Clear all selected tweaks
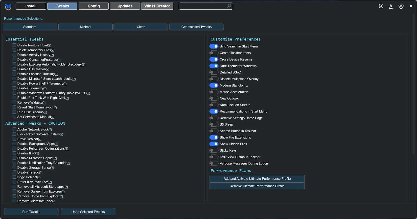The width and height of the screenshot is (417, 219). [x=141, y=27]
